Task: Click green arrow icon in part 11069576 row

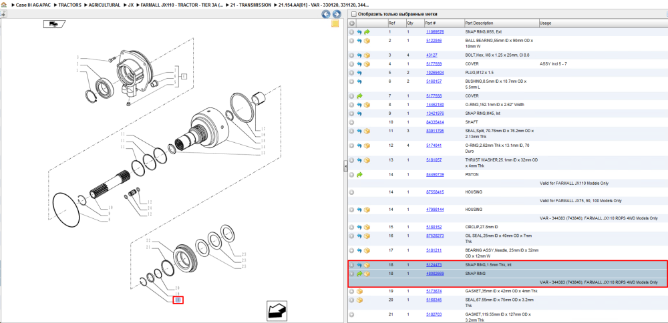Action: 367,32
